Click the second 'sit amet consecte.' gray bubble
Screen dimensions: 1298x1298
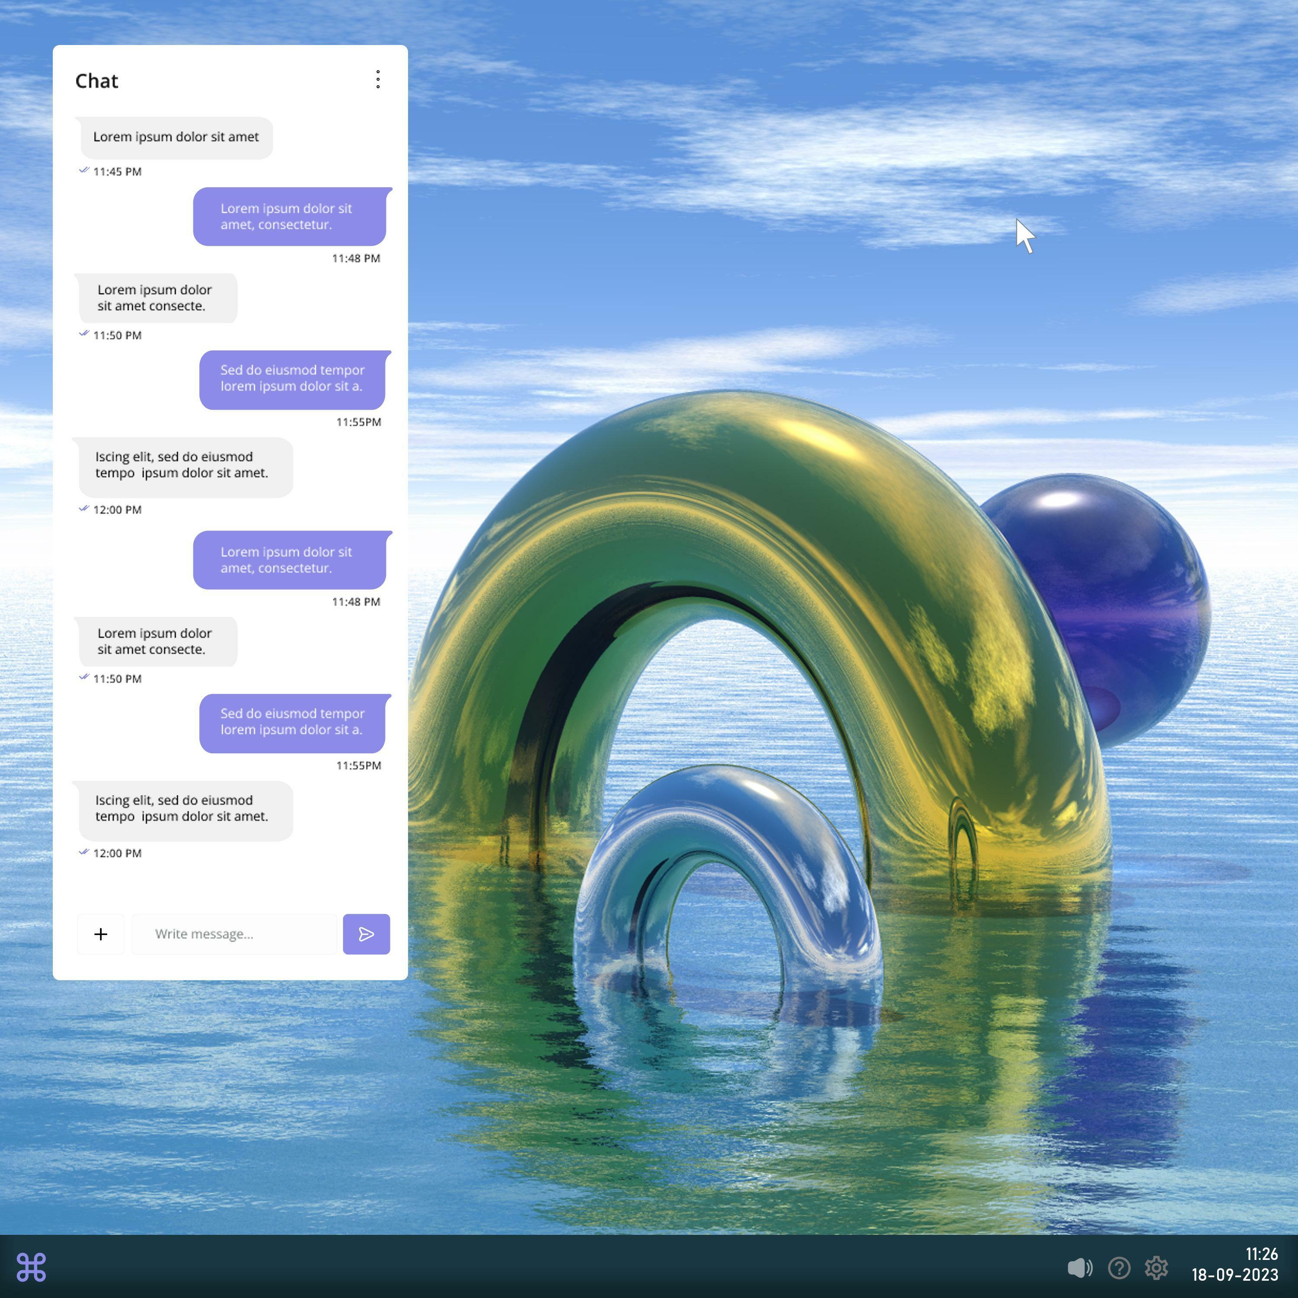tap(156, 642)
